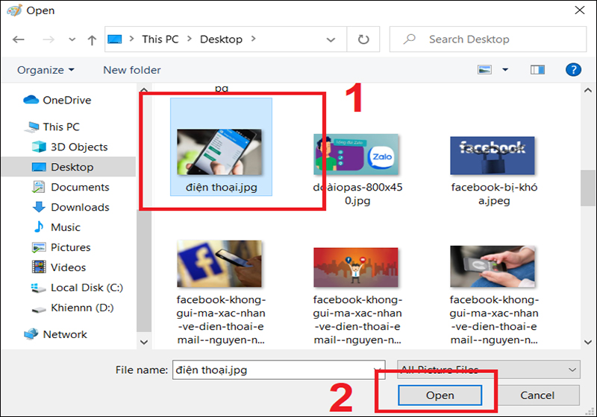Screen dimensions: 597x417
Task: Open the view options dropdown arrow
Action: pyautogui.click(x=505, y=69)
